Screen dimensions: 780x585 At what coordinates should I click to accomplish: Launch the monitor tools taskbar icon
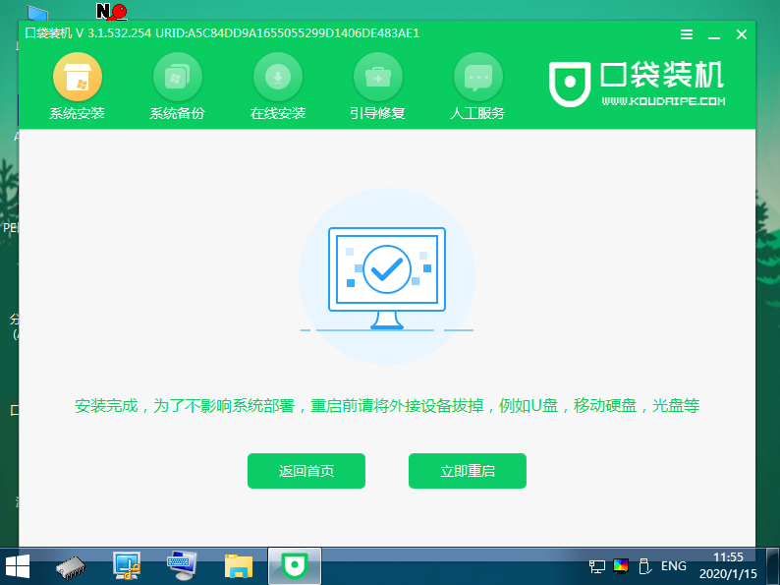tap(128, 565)
